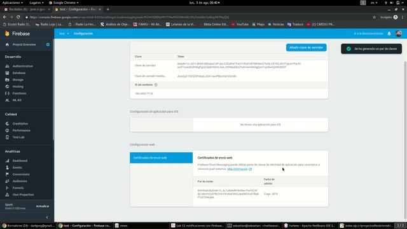Open Ir a la documentación link
The height and width of the screenshot is (229, 407).
[x=369, y=34]
